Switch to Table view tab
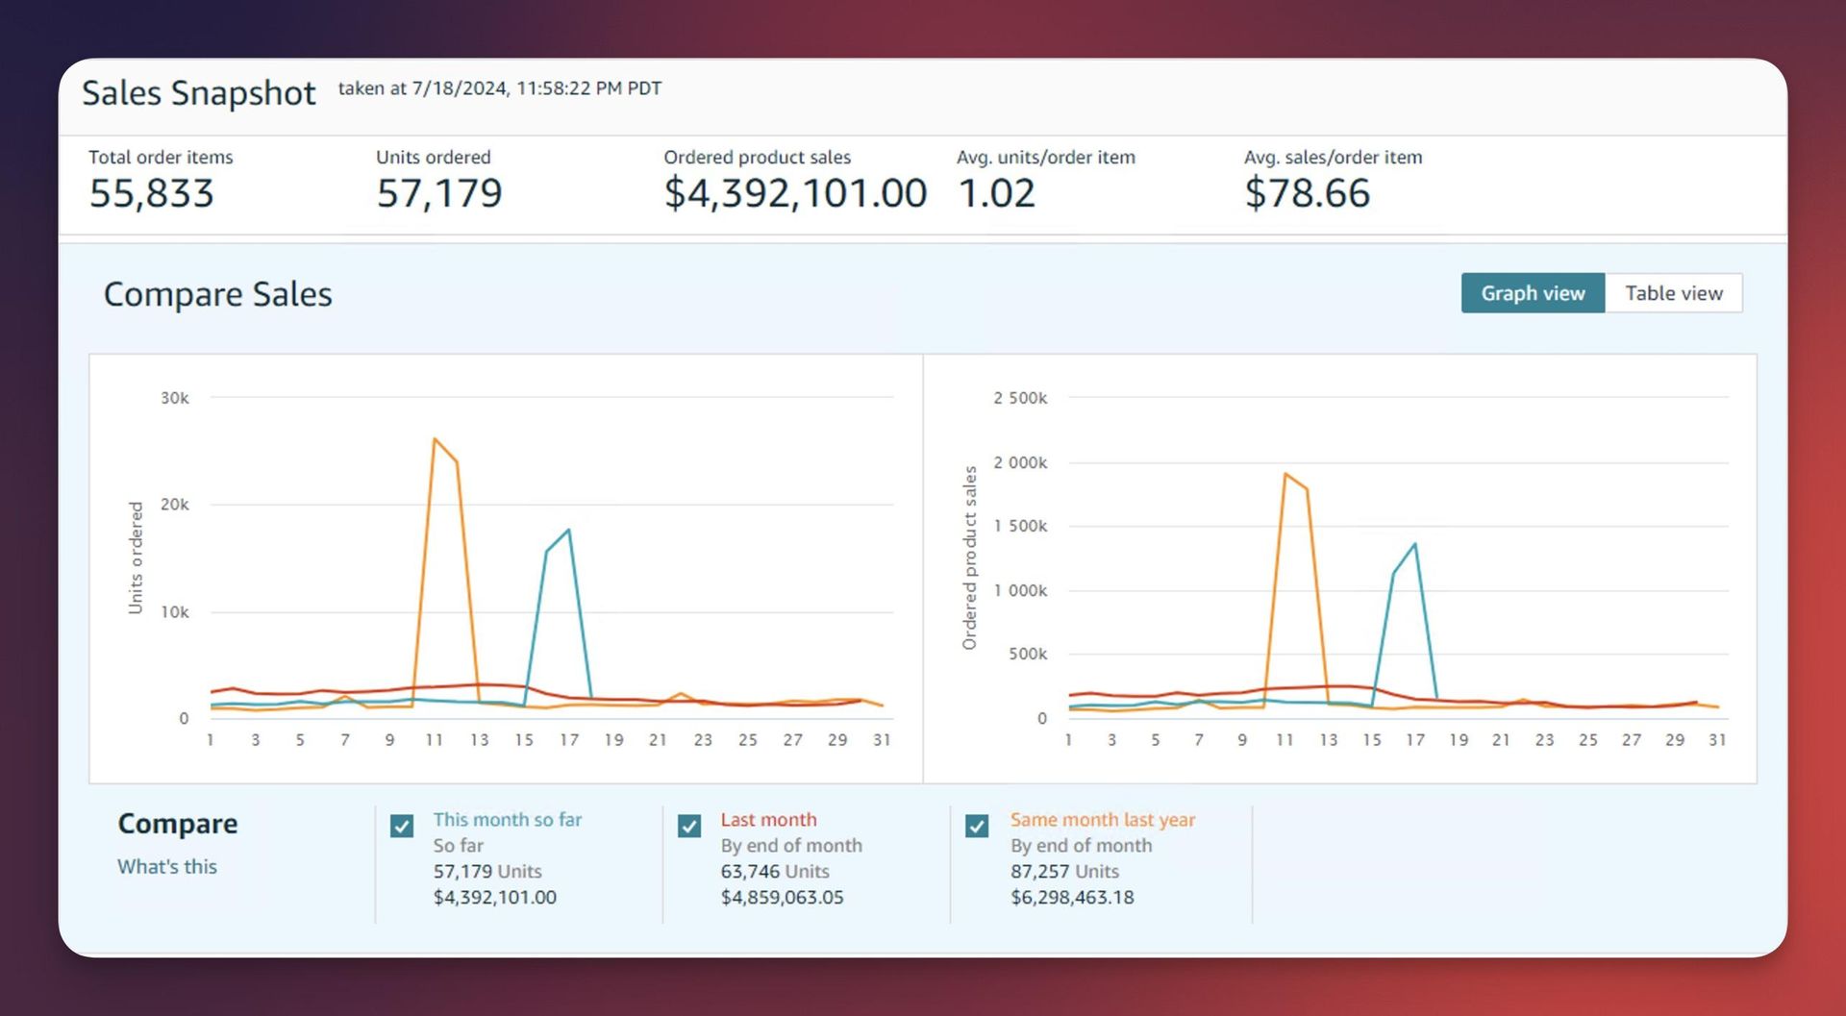The image size is (1846, 1016). pos(1673,293)
